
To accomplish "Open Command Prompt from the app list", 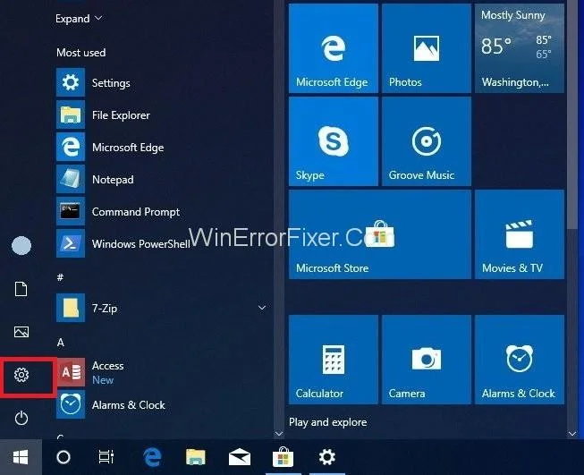I will click(x=162, y=211).
